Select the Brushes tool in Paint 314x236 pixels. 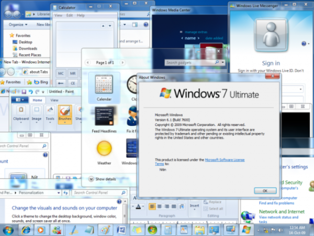point(65,114)
